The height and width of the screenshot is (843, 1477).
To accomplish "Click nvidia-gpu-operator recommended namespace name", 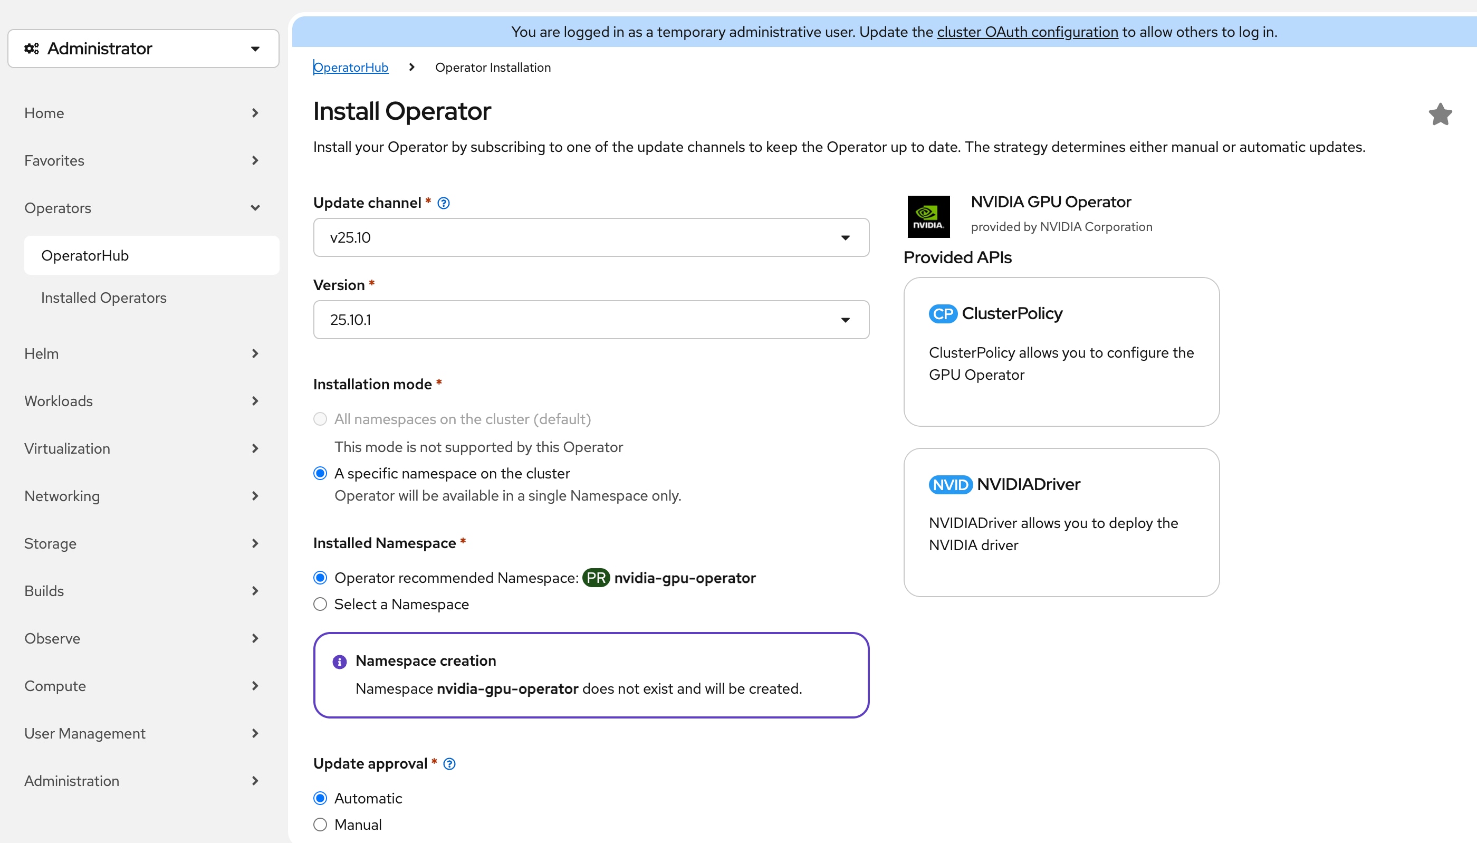I will tap(685, 578).
